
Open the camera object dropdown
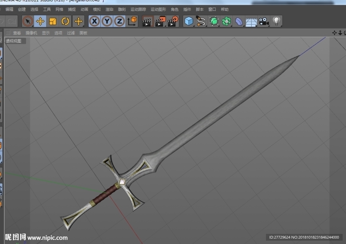point(264,21)
